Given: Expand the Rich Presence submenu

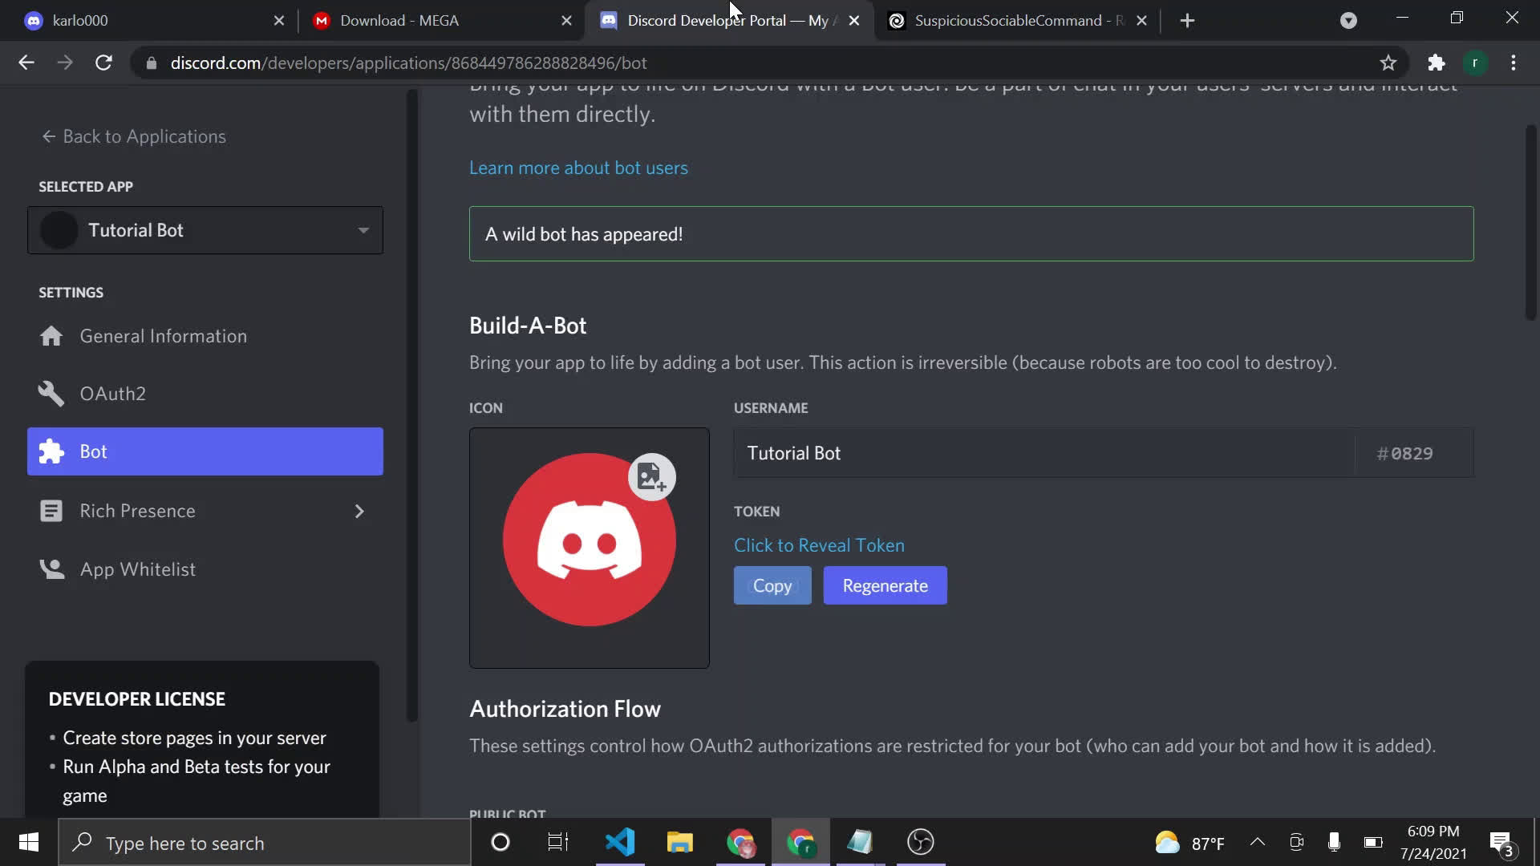Looking at the screenshot, I should [x=359, y=511].
